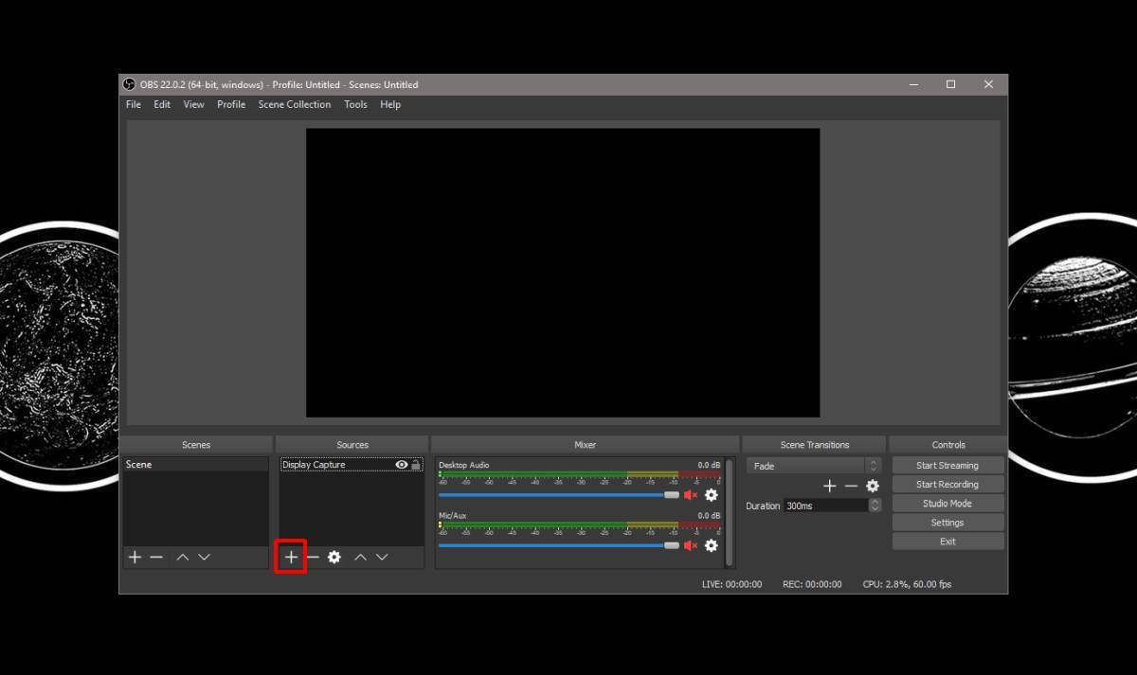
Task: Add a new scene with plus icon
Action: point(135,558)
